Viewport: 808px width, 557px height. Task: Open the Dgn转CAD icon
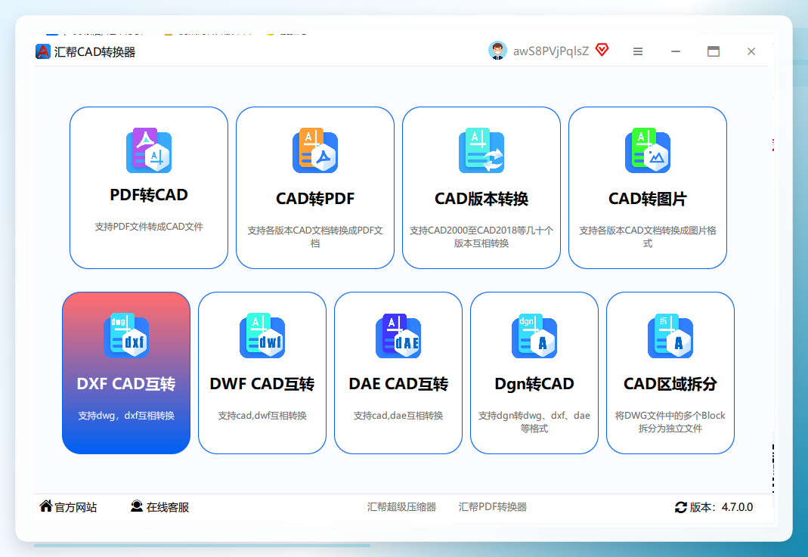(534, 336)
